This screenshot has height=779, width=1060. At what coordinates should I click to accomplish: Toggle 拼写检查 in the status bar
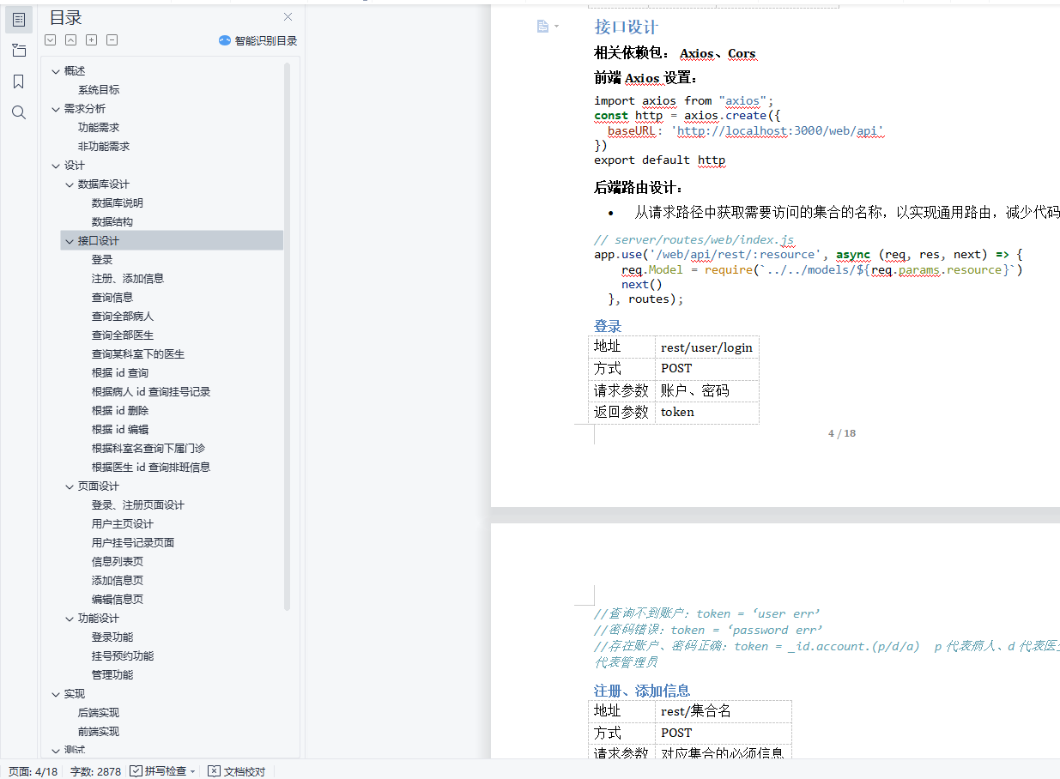pos(158,771)
